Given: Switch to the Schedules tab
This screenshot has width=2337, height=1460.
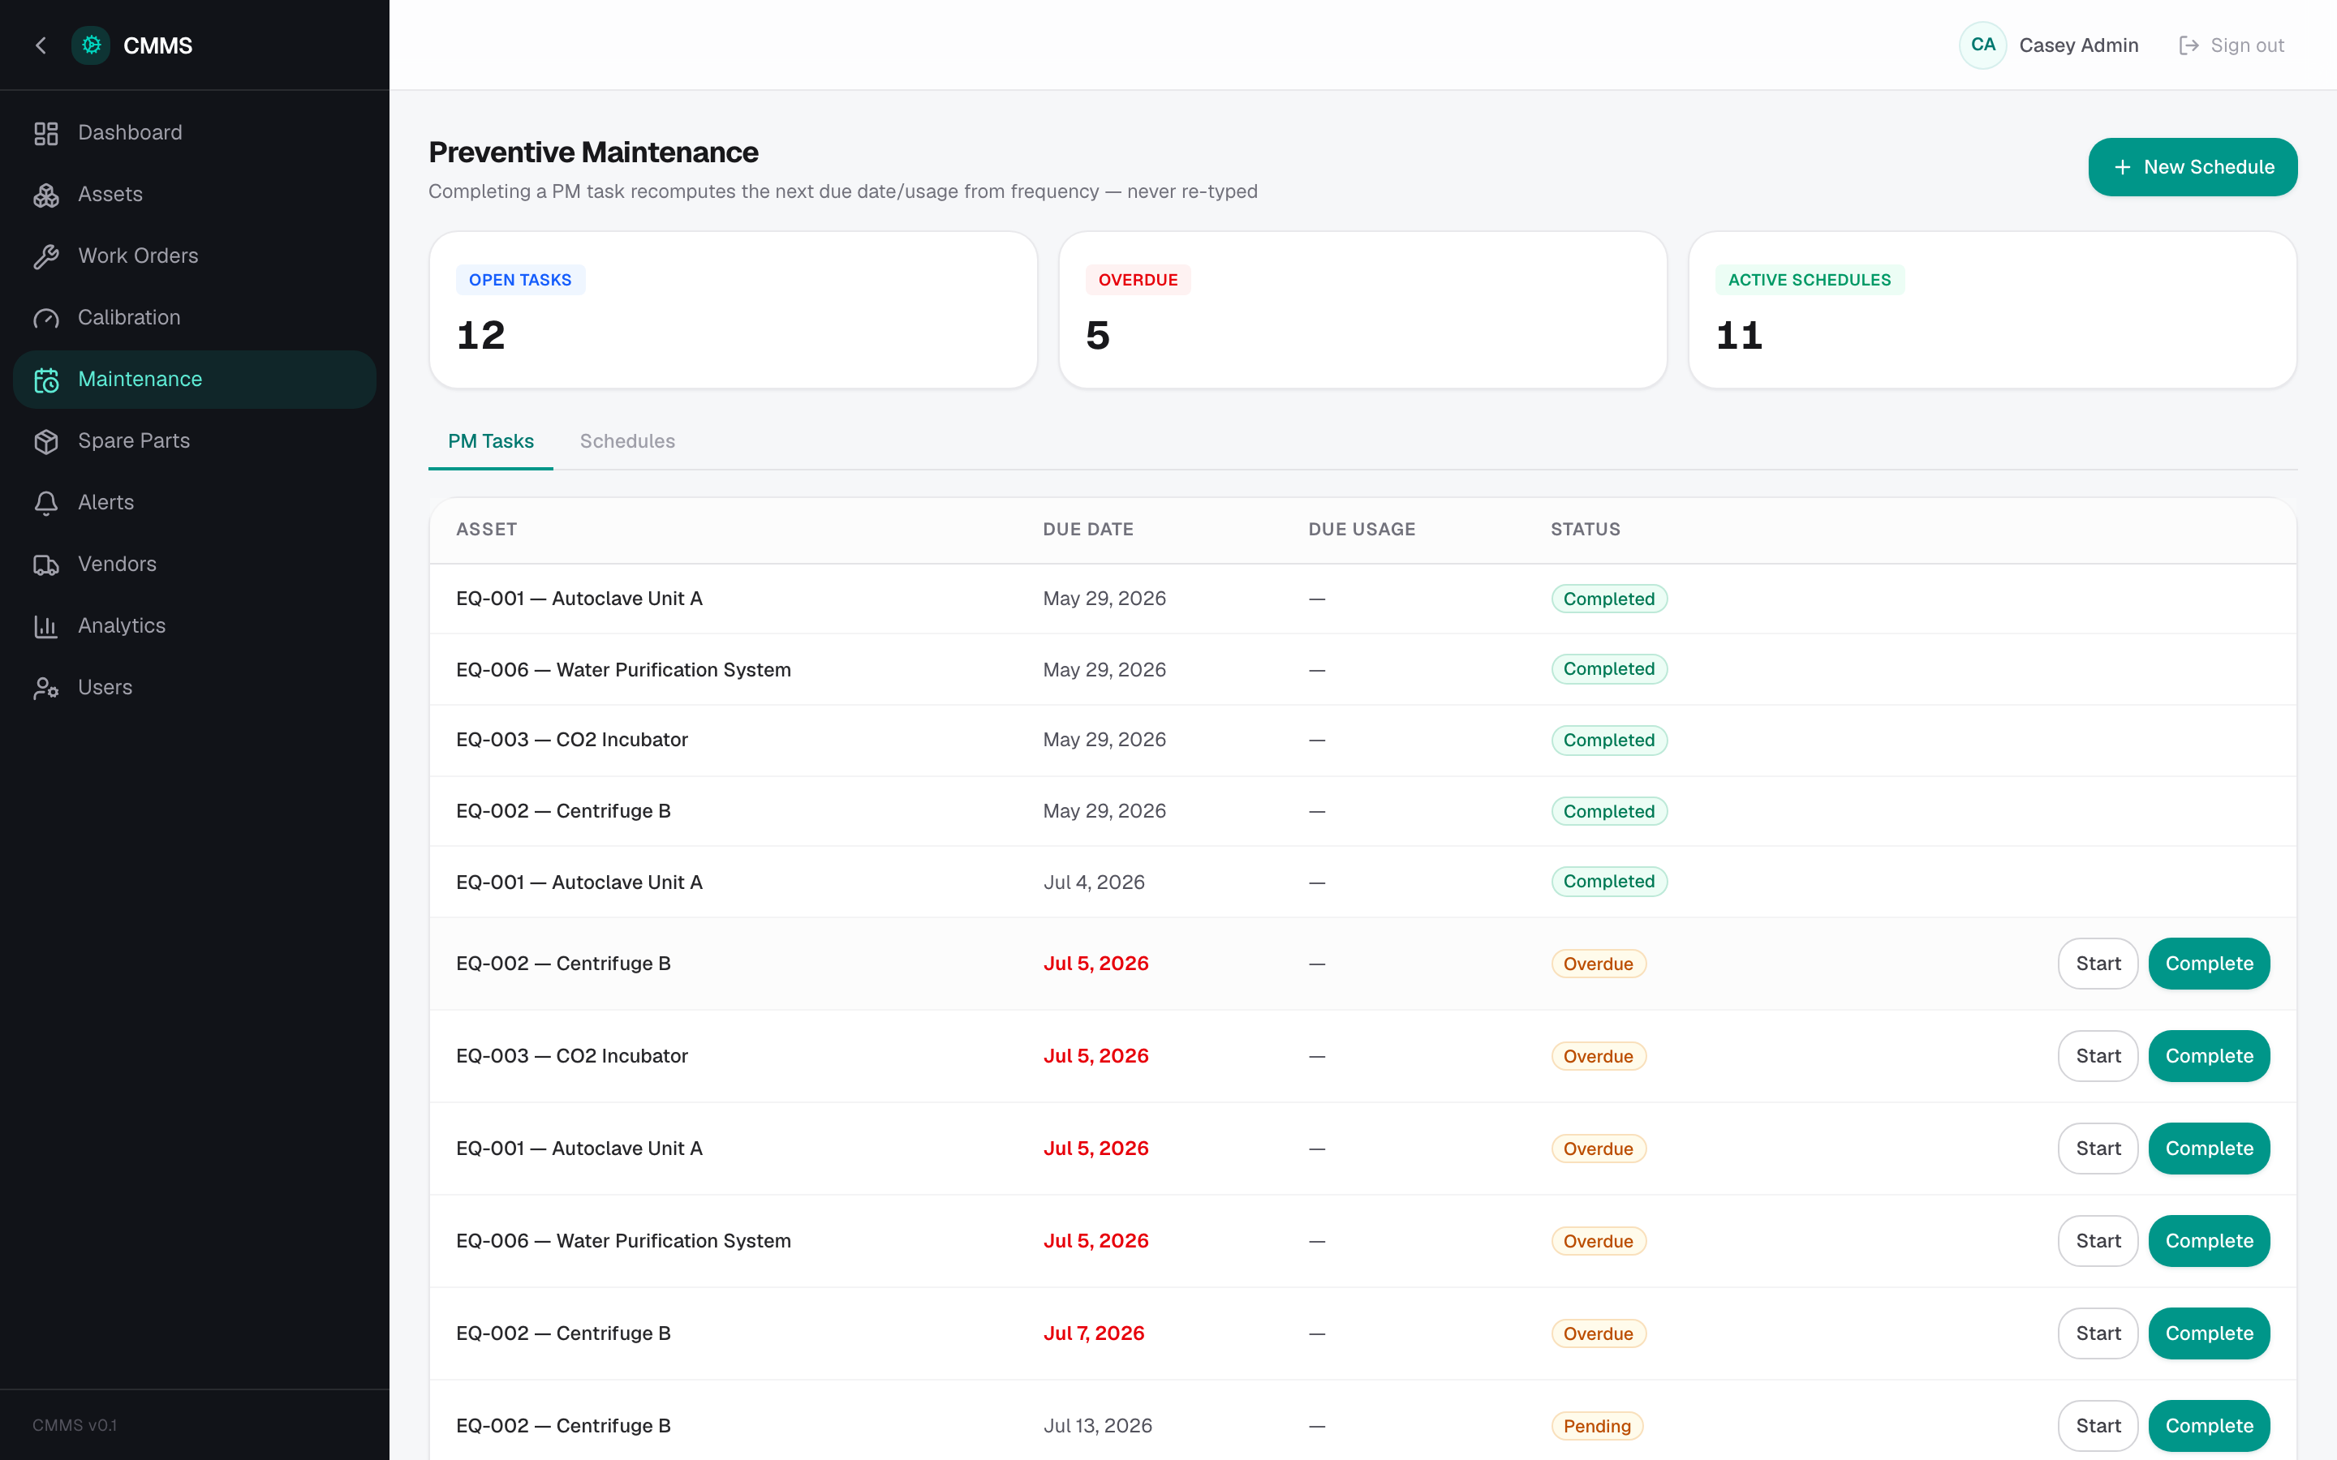Looking at the screenshot, I should [x=628, y=441].
